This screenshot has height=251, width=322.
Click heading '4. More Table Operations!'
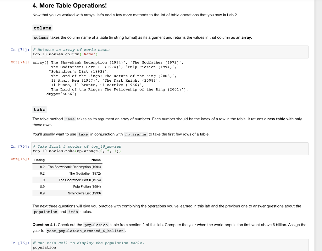click(69, 6)
